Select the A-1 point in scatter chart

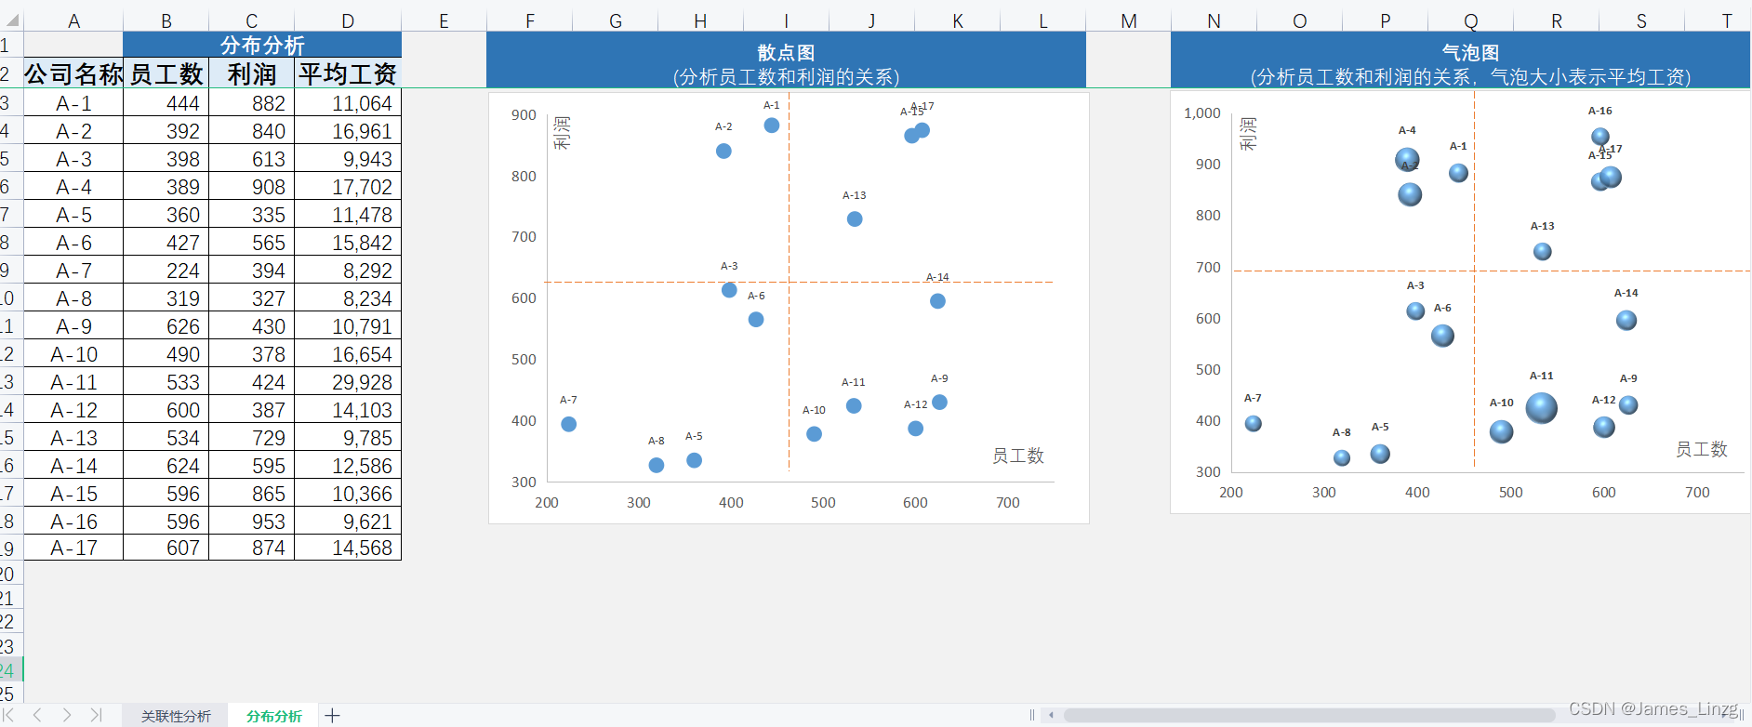(x=772, y=126)
